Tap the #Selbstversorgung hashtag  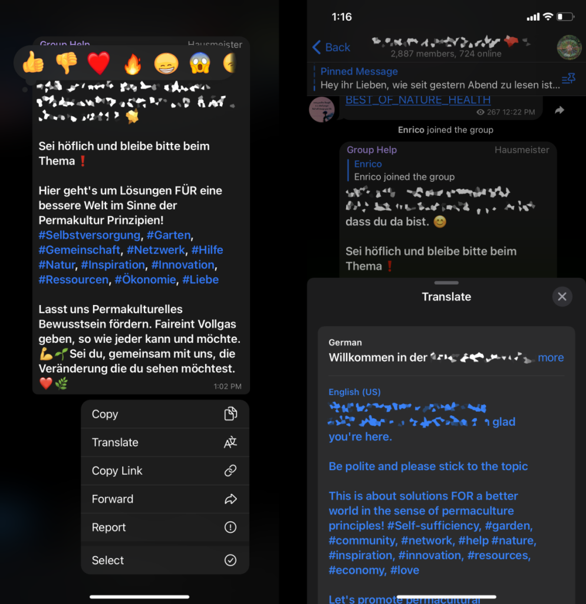(x=90, y=235)
